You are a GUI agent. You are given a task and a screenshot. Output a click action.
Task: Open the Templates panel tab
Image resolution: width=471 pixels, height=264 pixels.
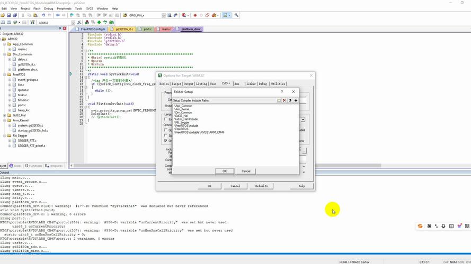(x=54, y=166)
